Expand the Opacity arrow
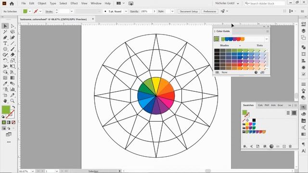Image resolution: width=308 pixels, height=173 pixels. click(x=154, y=12)
